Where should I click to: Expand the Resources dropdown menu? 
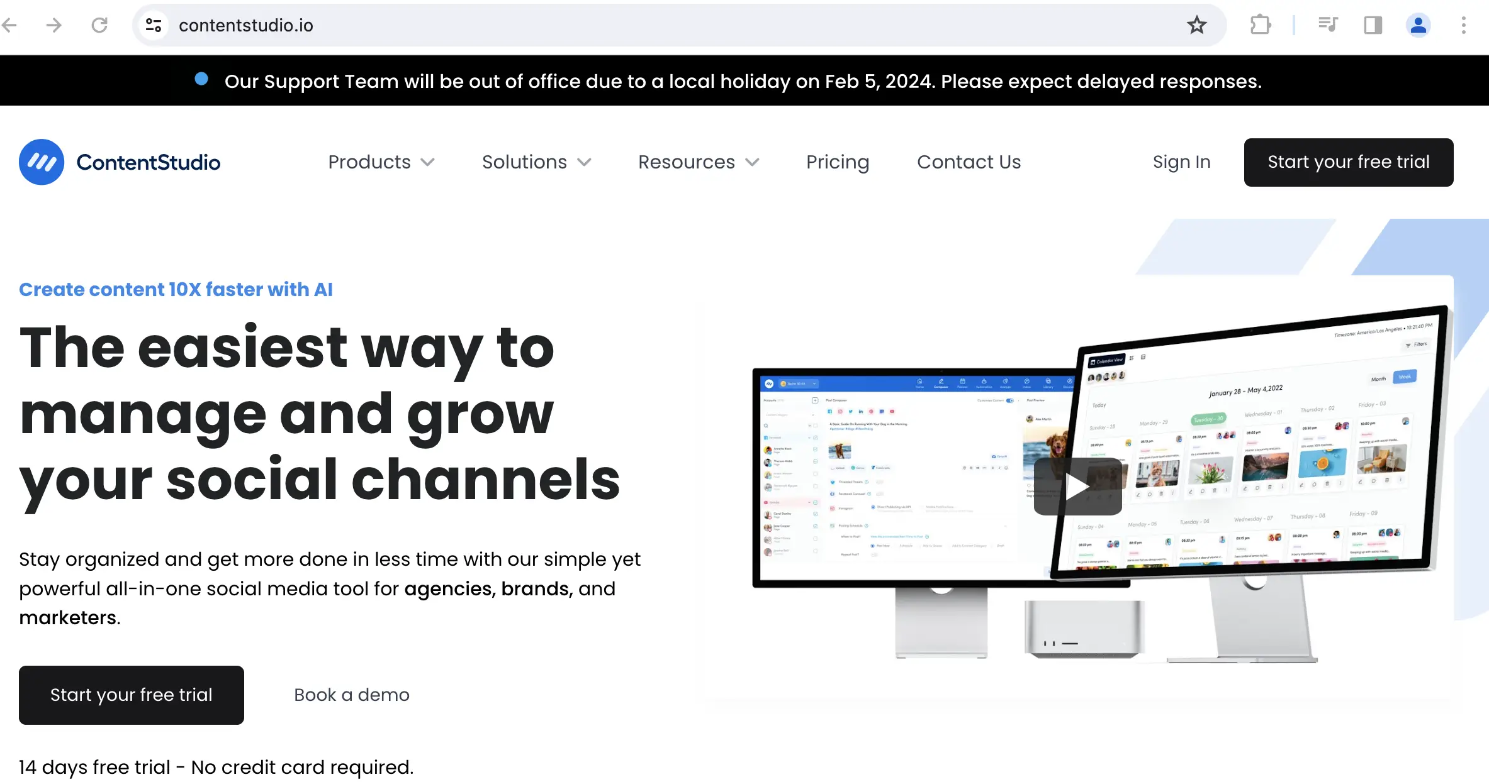click(x=698, y=162)
